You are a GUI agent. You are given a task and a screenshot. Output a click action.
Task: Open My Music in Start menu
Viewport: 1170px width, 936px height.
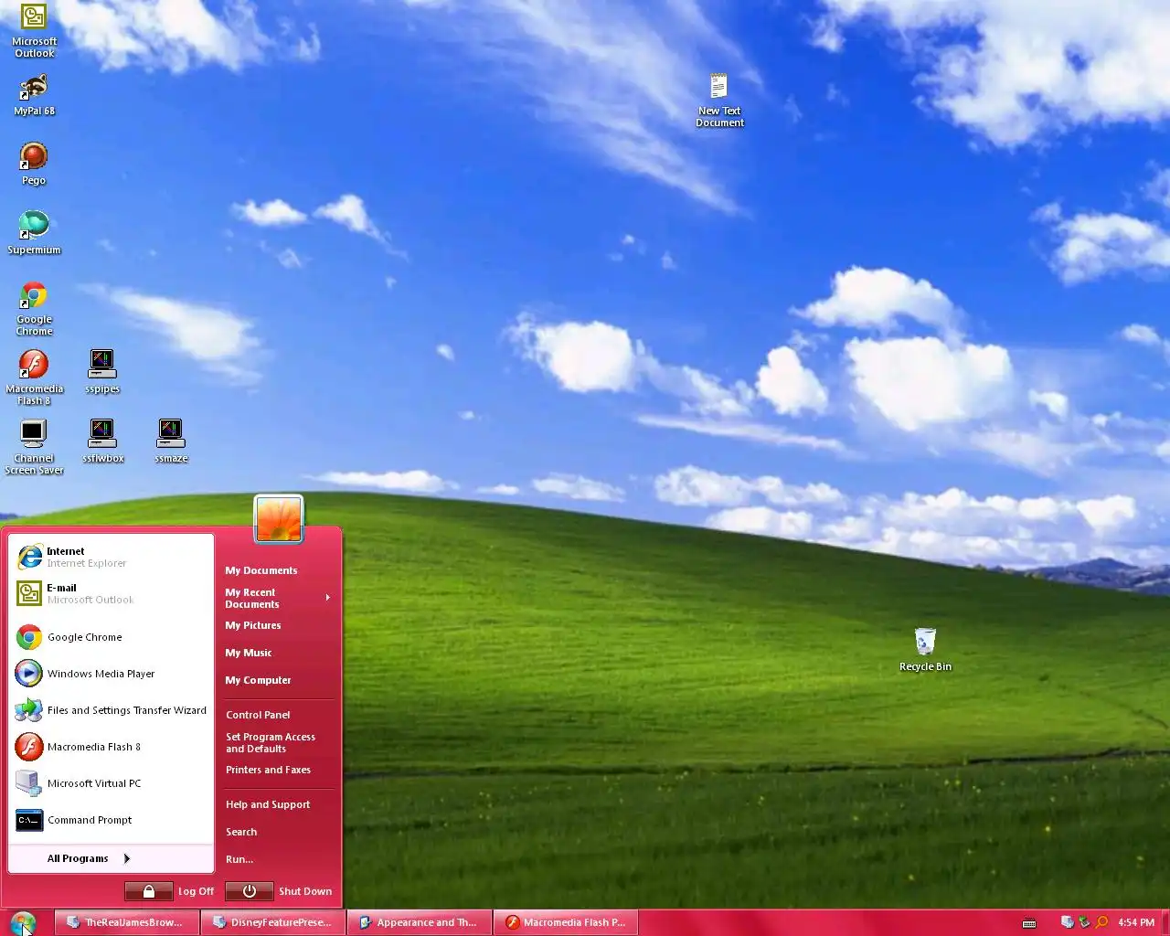coord(278,653)
